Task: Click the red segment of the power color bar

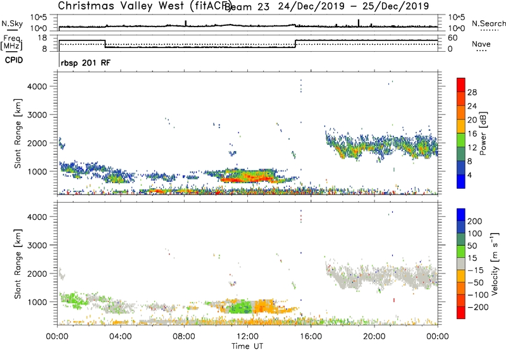Action: pos(461,85)
